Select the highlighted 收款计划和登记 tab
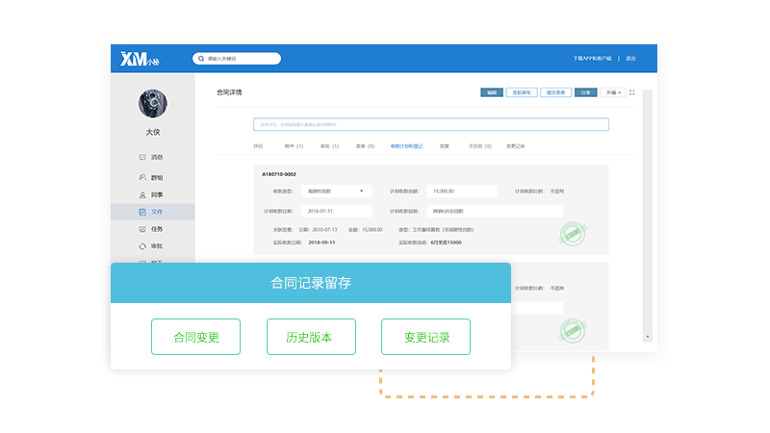The width and height of the screenshot is (770, 433). tap(406, 146)
